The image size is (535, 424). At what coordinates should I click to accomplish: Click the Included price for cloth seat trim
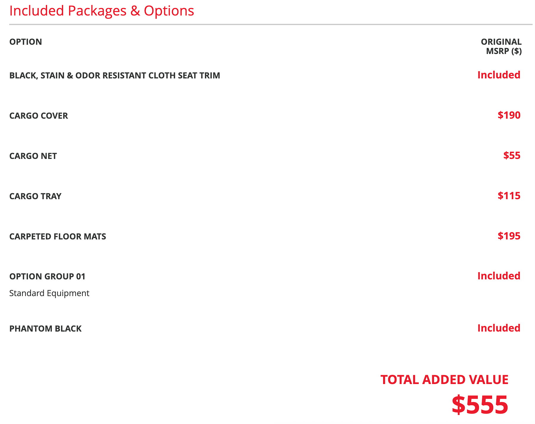coord(499,75)
